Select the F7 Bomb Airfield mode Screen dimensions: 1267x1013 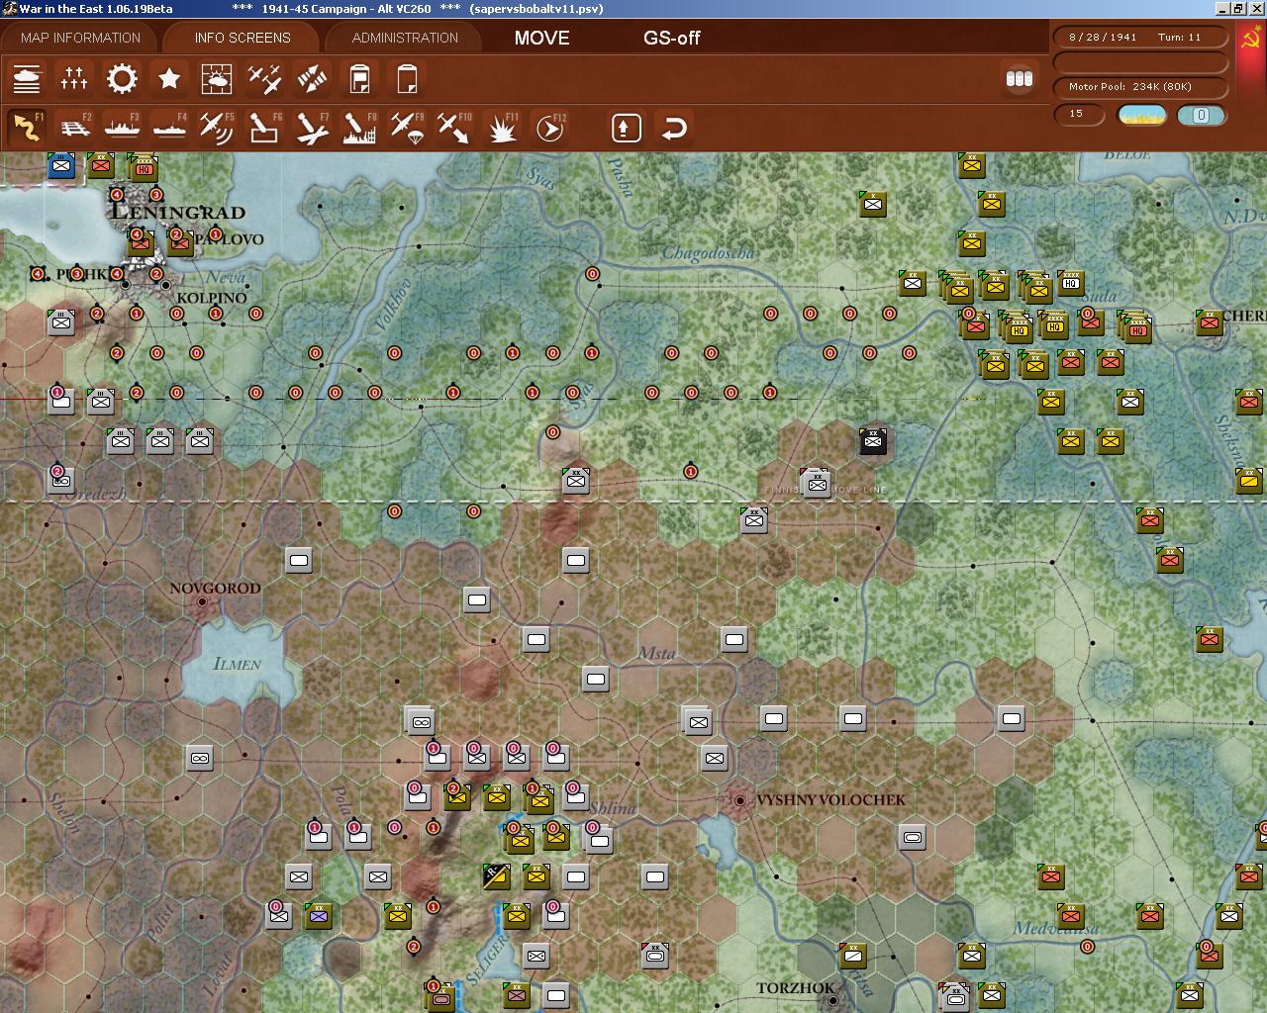[x=312, y=128]
